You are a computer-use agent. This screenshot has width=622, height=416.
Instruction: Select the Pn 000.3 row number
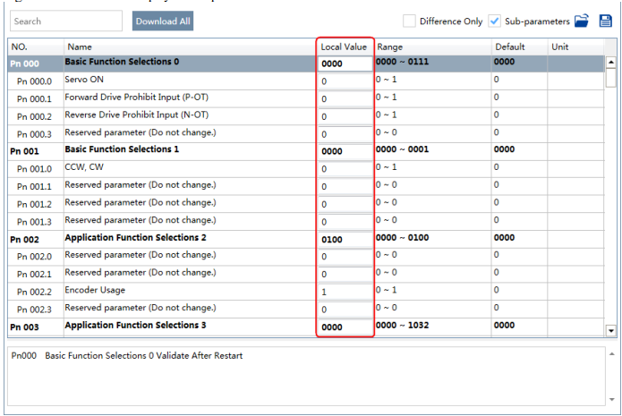[x=34, y=134]
